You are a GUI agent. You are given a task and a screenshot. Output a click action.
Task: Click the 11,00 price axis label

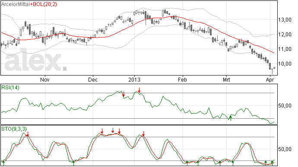click(285, 49)
